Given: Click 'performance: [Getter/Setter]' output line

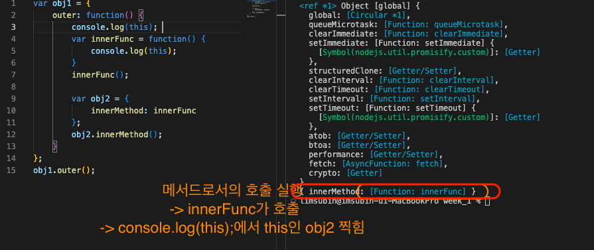Looking at the screenshot, I should point(375,154).
